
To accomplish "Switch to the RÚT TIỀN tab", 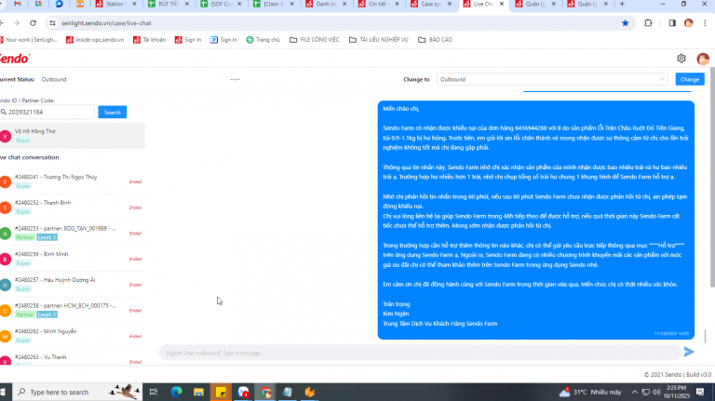I will click(167, 4).
